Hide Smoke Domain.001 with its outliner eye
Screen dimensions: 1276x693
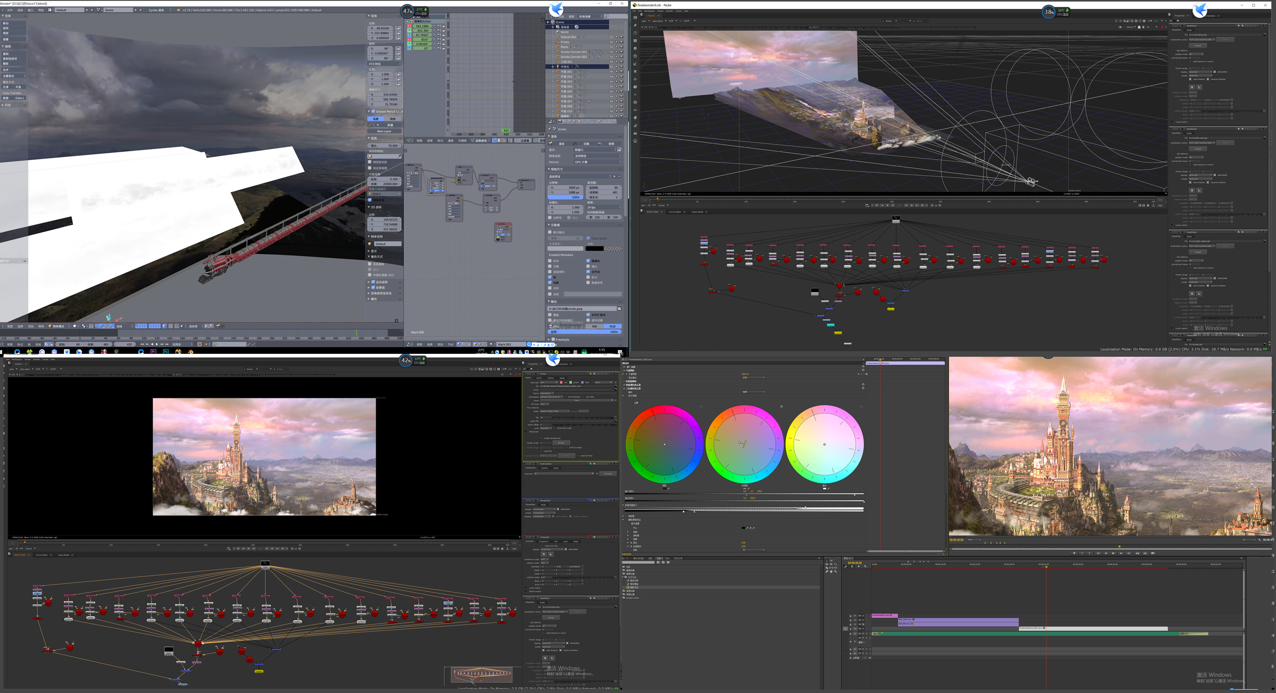[611, 52]
